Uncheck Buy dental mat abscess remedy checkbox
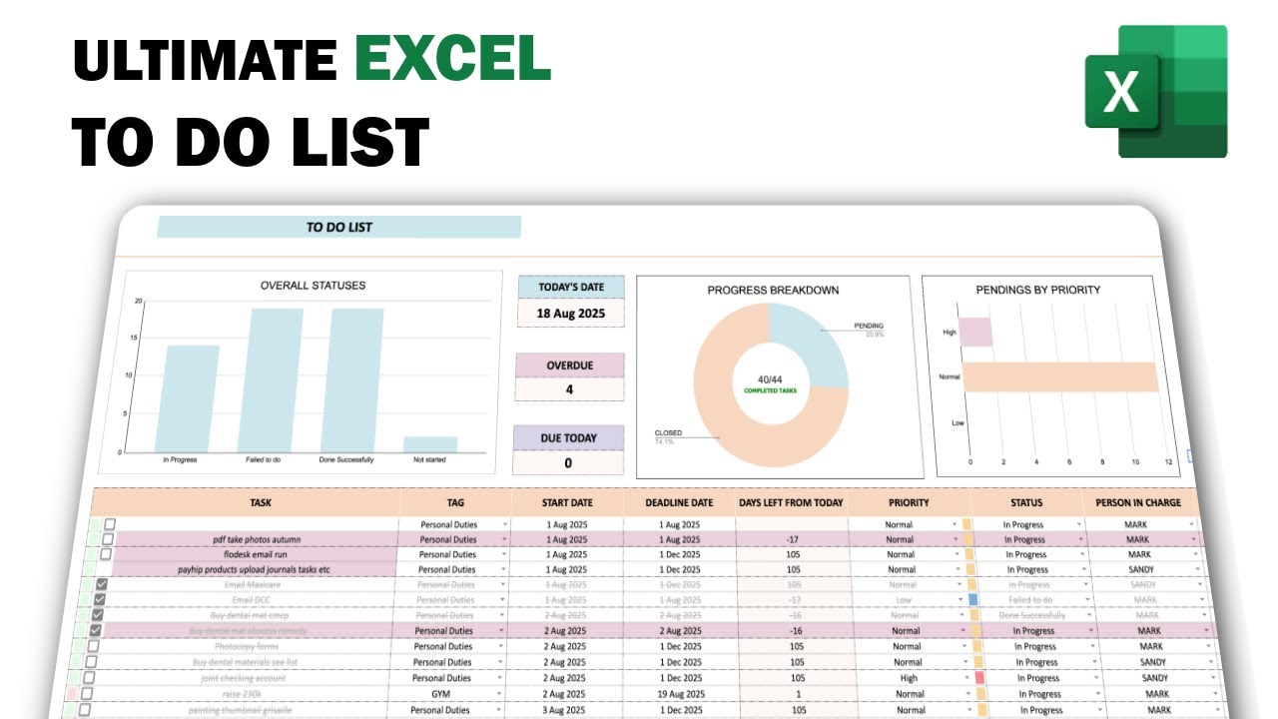 coord(96,630)
